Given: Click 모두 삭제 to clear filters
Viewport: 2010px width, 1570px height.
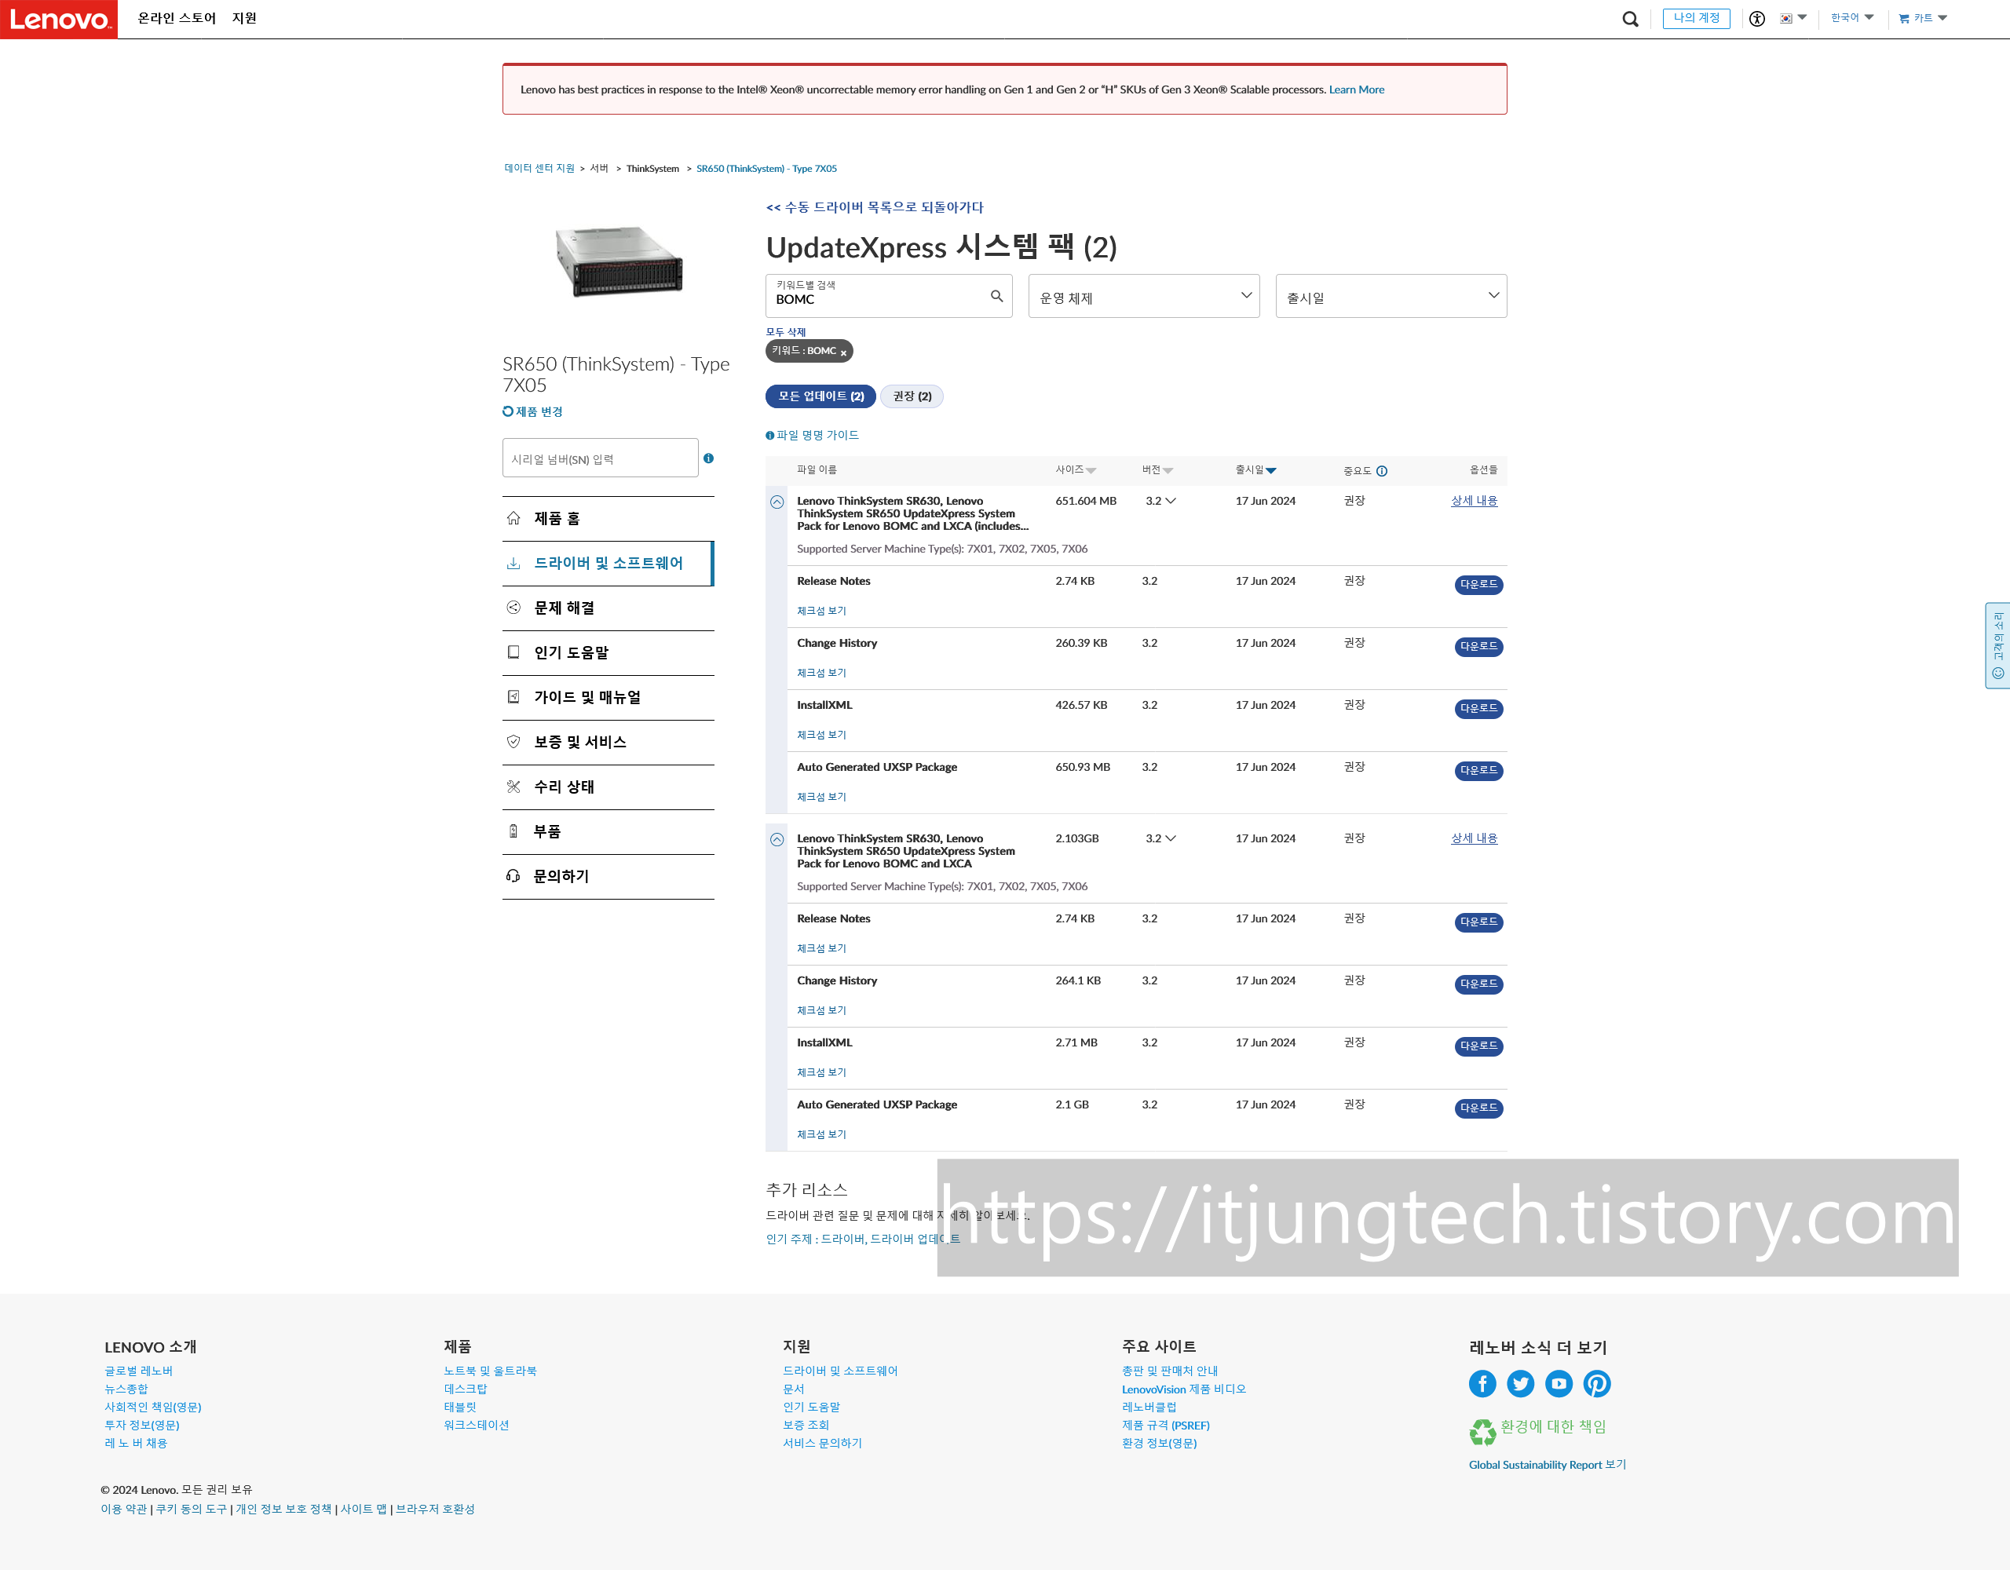Looking at the screenshot, I should 785,331.
